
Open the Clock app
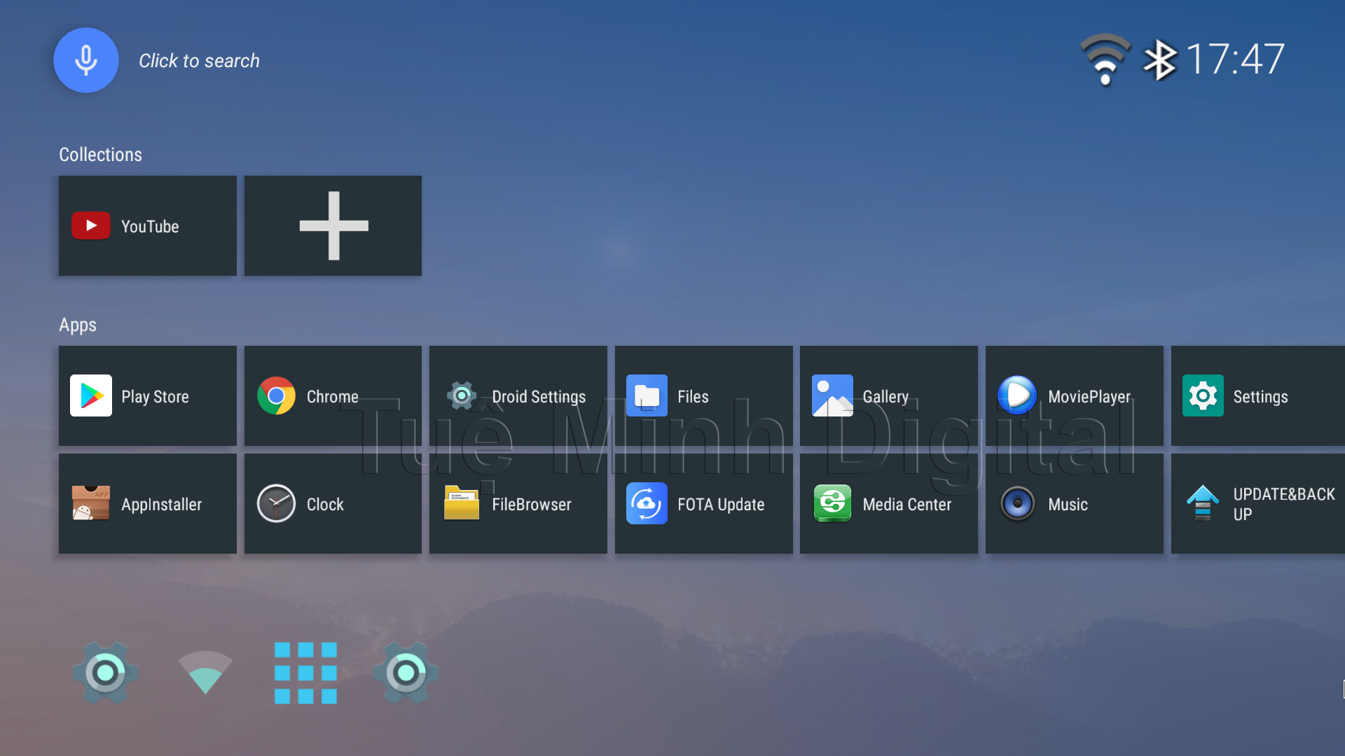click(333, 503)
